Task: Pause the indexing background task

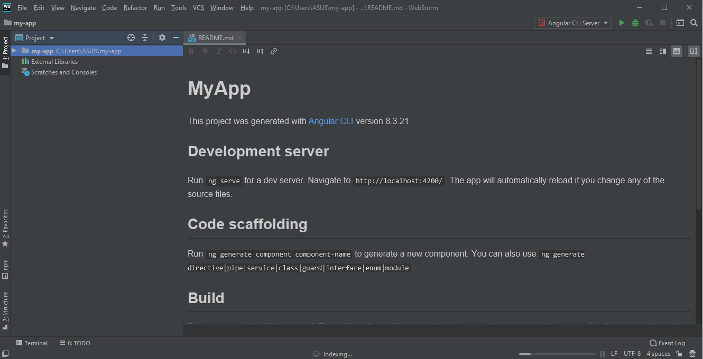Action: coord(603,354)
